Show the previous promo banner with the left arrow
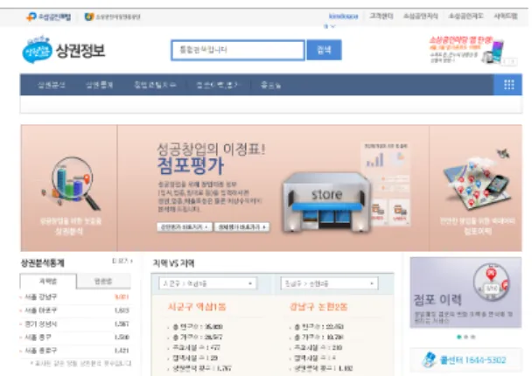 click(x=505, y=61)
